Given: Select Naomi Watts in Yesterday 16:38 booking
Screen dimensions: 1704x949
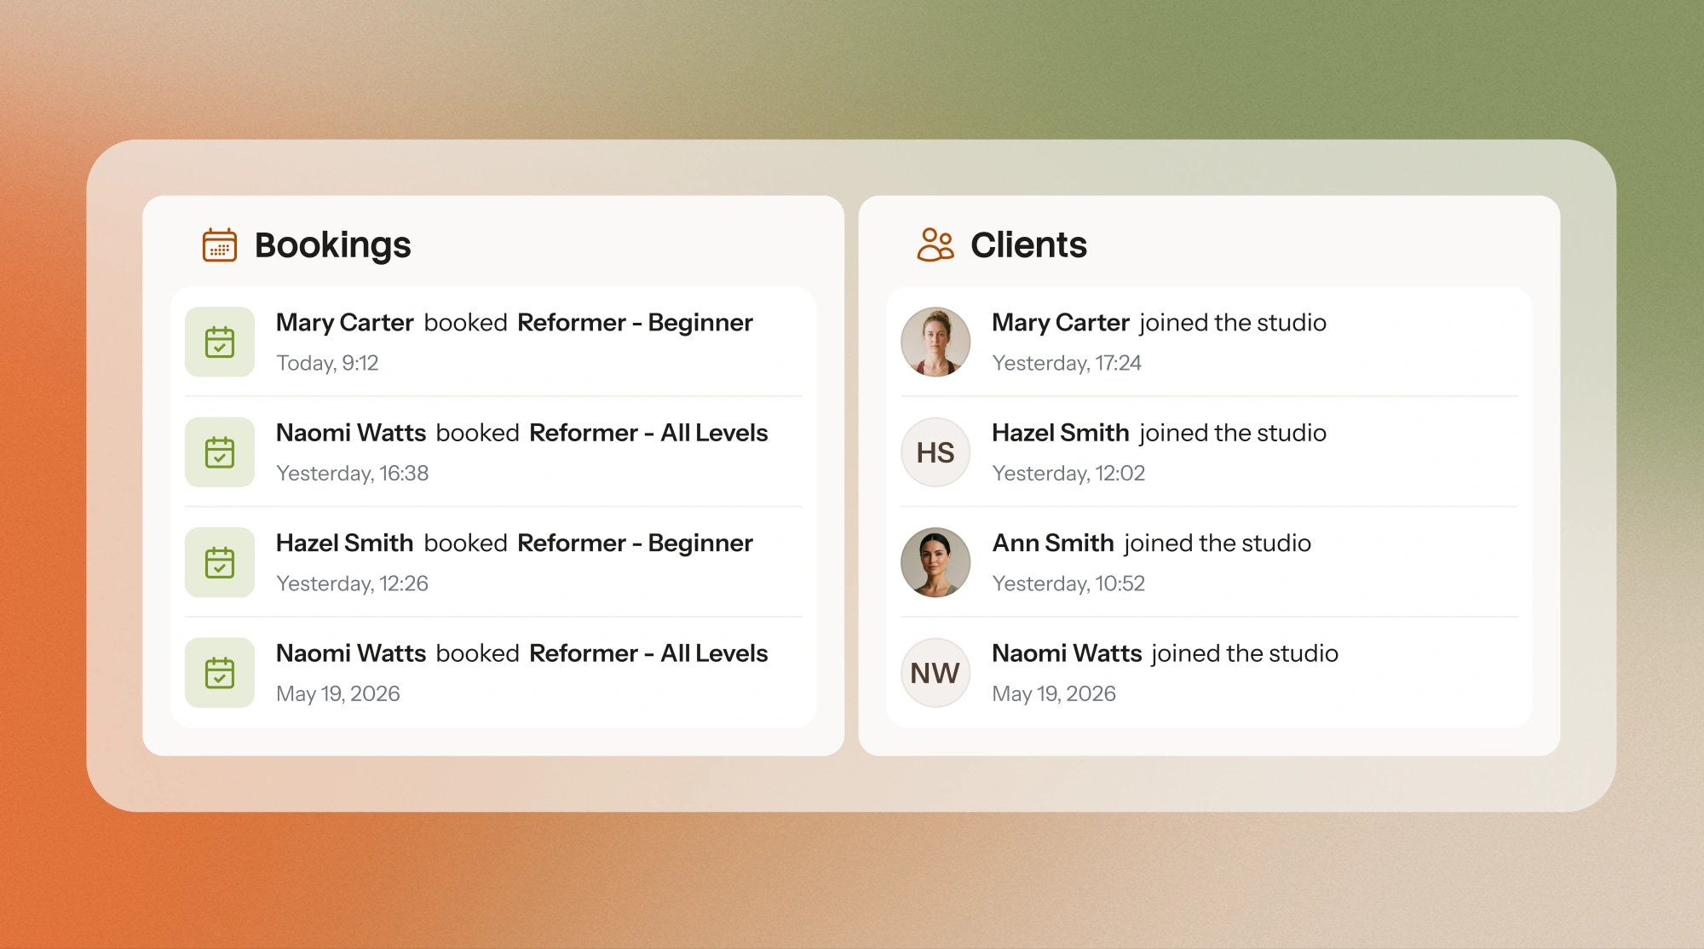Looking at the screenshot, I should pos(351,433).
